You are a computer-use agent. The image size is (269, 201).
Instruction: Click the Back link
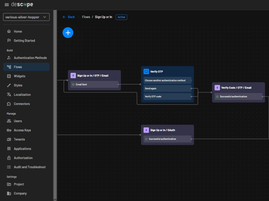pos(69,17)
